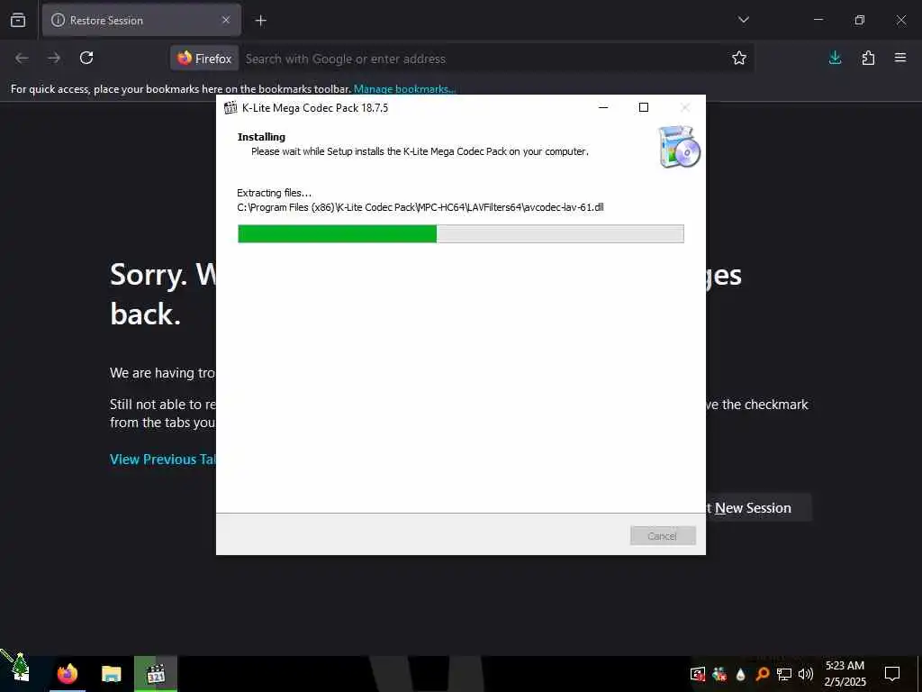Open the Manage bookmarks link
Viewport: 922px width, 692px height.
404,89
